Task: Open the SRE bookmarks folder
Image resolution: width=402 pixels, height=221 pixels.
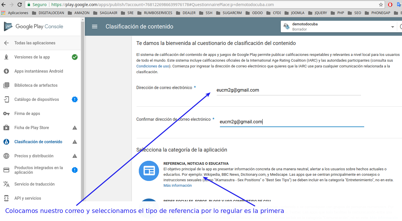Action: tap(127, 13)
